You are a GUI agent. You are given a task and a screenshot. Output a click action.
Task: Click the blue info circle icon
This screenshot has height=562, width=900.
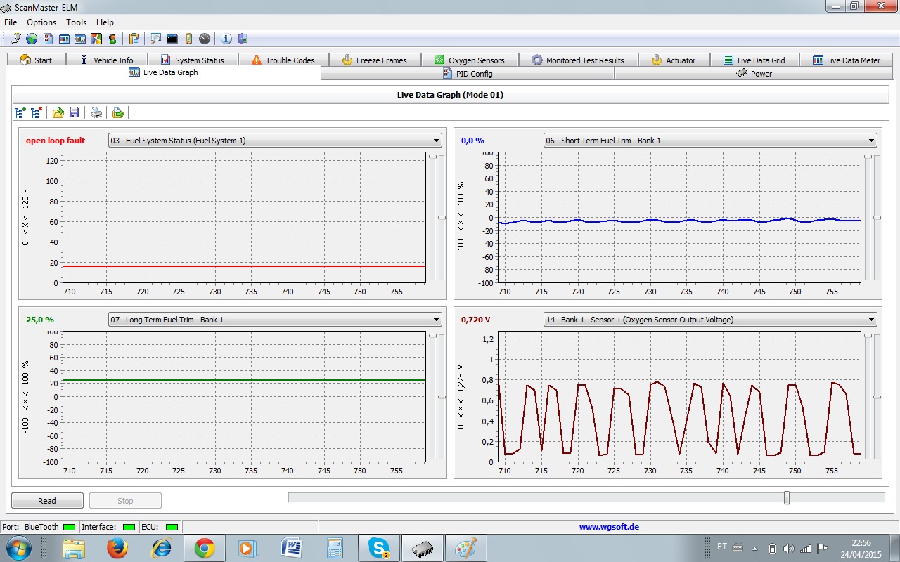tap(226, 39)
